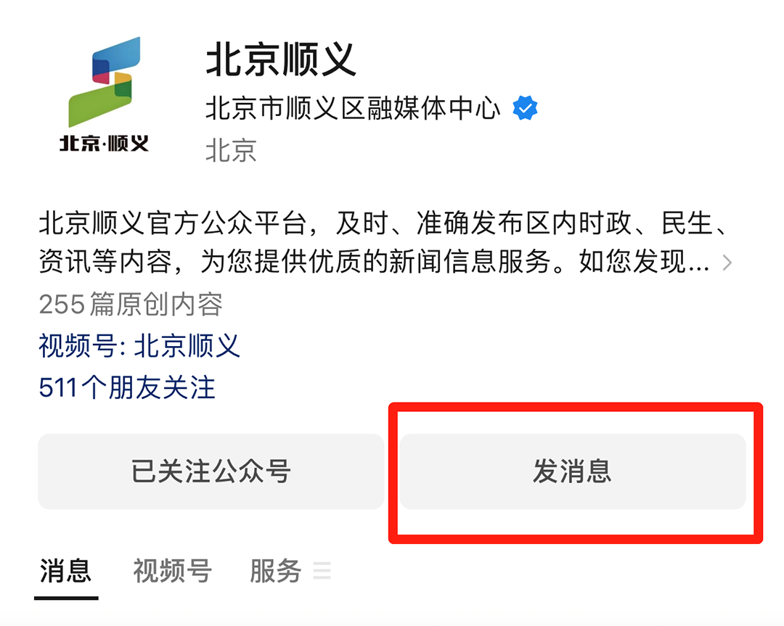Click the underline indicator below 消息 tab

66,598
